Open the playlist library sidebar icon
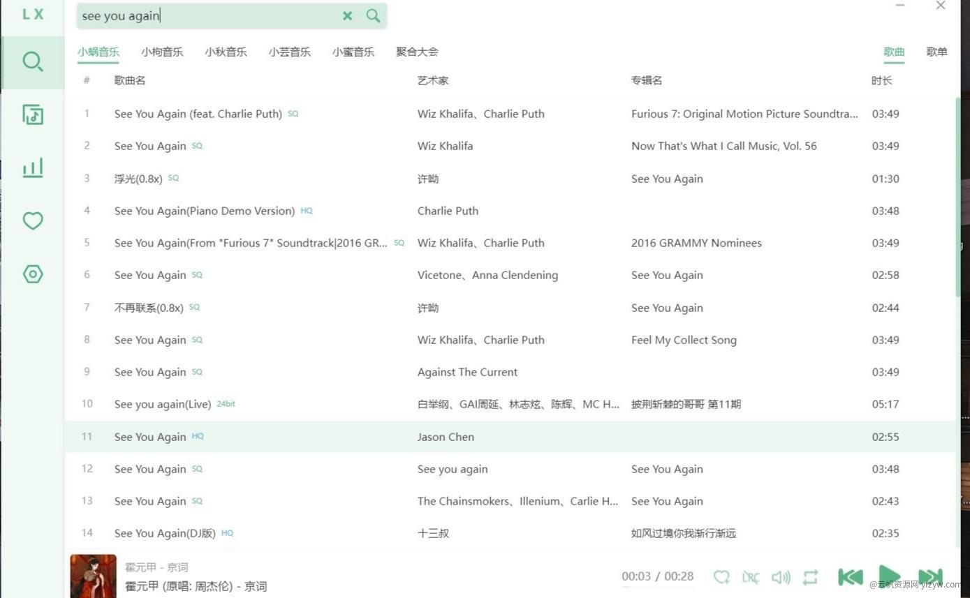The width and height of the screenshot is (970, 598). (x=32, y=114)
